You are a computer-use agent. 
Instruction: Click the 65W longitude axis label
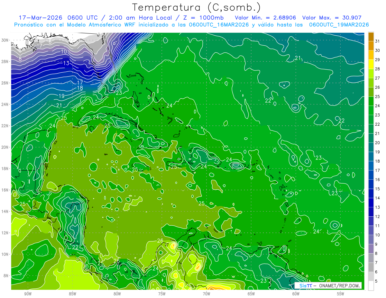251,294
